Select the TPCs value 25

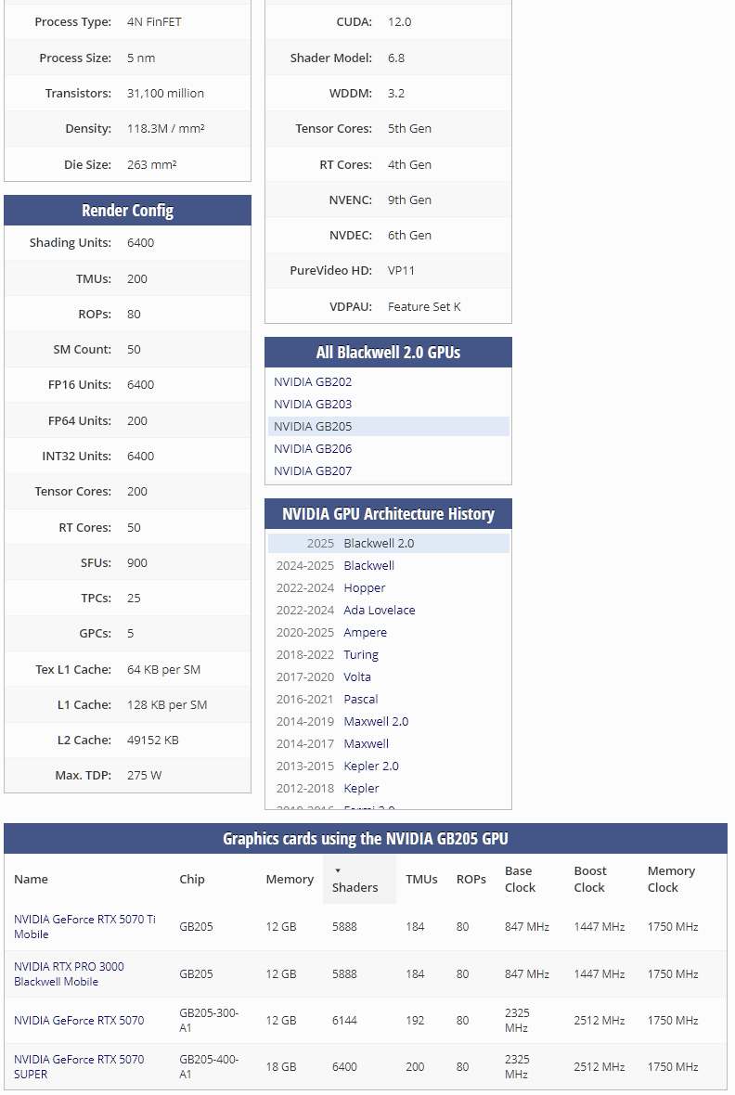[x=135, y=599]
